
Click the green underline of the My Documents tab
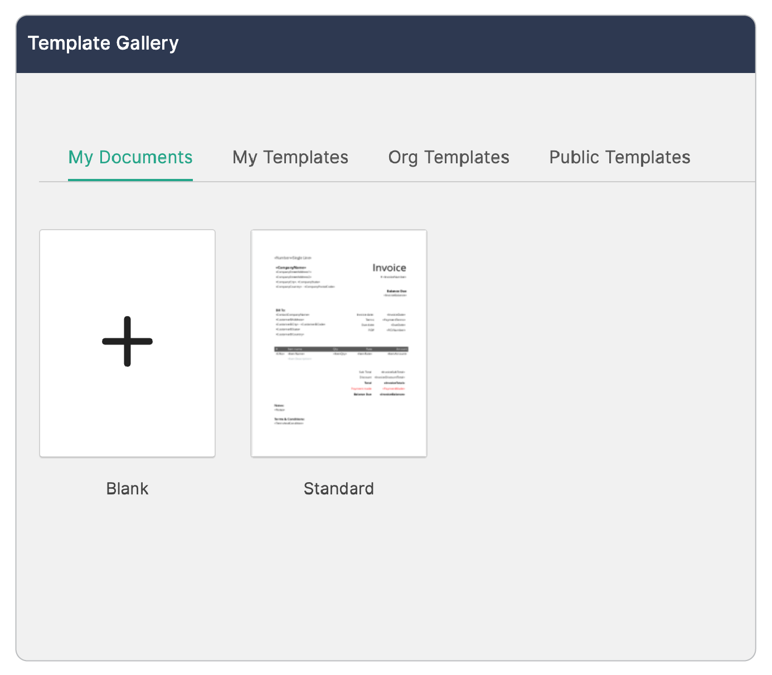point(130,179)
